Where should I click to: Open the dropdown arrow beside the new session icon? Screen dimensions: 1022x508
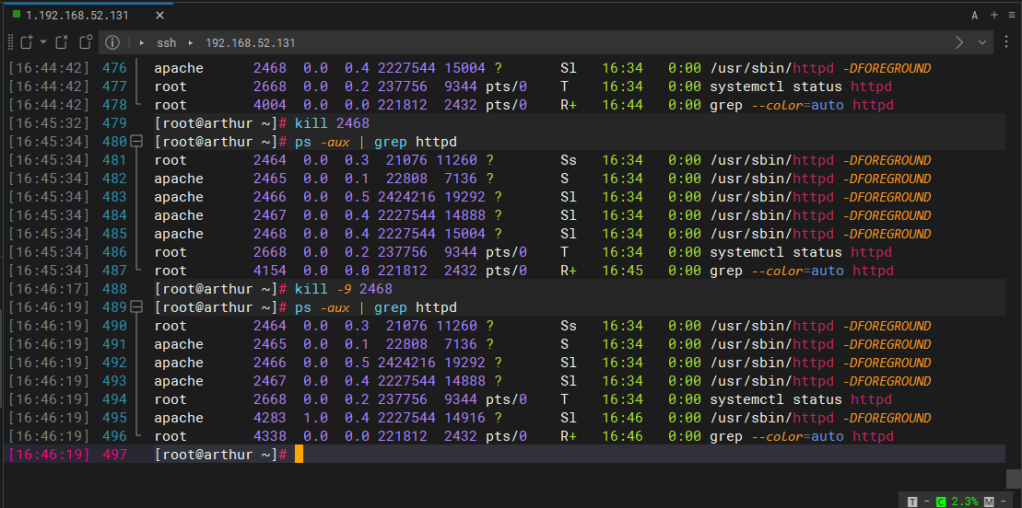coord(43,43)
